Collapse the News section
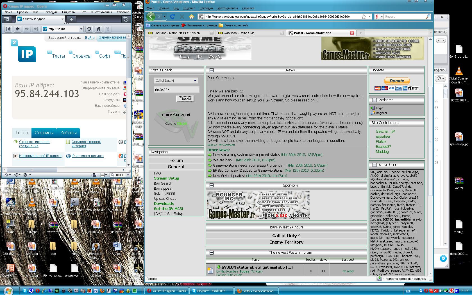 point(212,70)
